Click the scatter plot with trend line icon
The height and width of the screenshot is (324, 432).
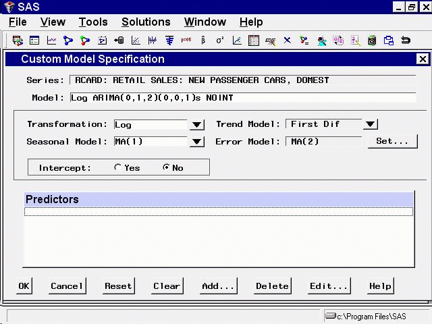(x=136, y=40)
